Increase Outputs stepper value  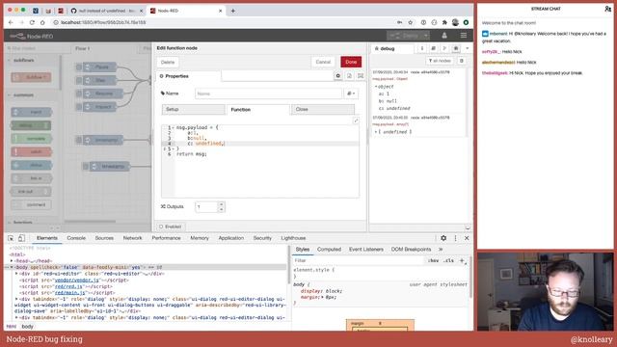[x=221, y=204]
